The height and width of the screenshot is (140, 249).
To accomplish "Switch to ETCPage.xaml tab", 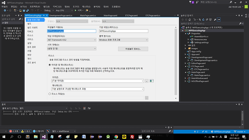I will pyautogui.click(x=131, y=16).
